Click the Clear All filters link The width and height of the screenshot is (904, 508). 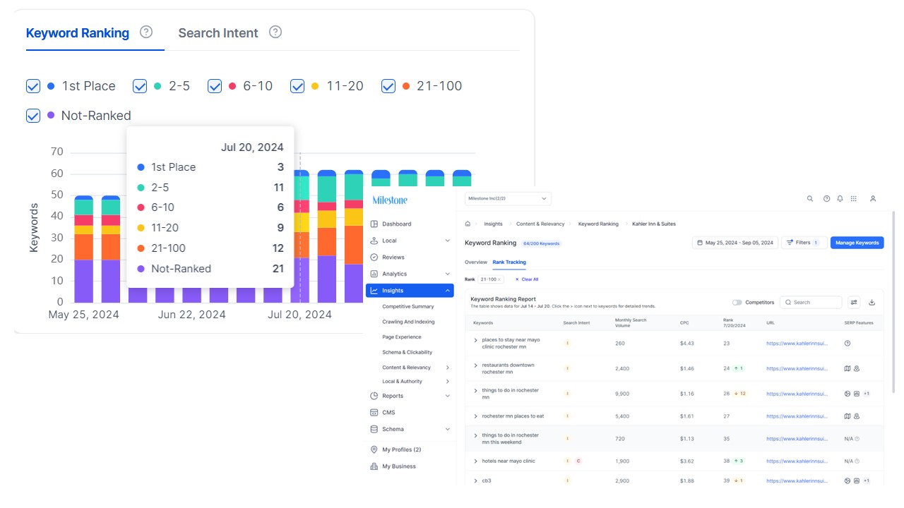527,279
